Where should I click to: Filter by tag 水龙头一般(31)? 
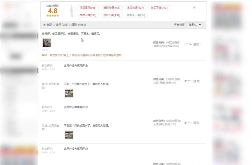tap(136, 15)
